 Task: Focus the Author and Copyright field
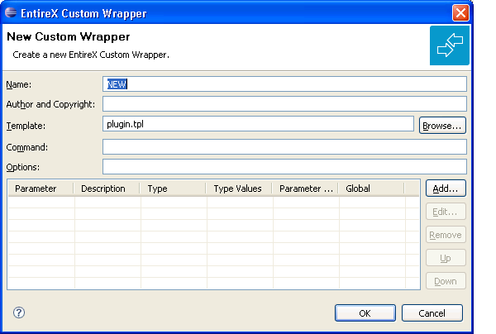pos(284,104)
